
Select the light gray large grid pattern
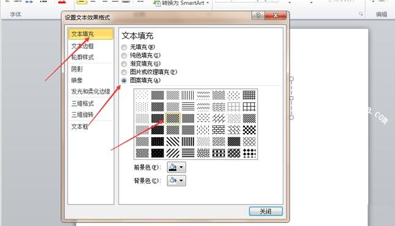coord(234,107)
